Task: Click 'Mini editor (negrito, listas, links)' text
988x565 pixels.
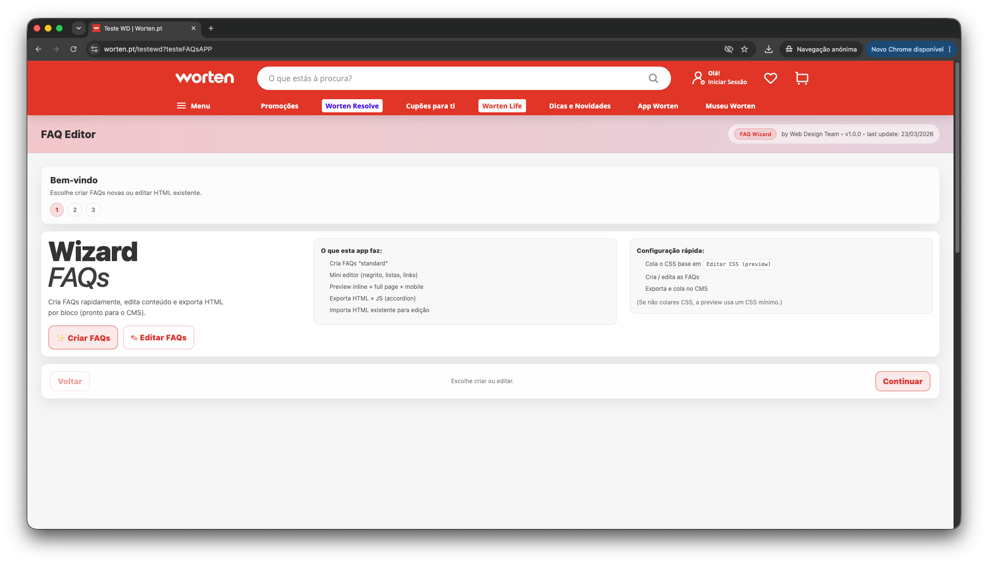Action: tap(373, 275)
